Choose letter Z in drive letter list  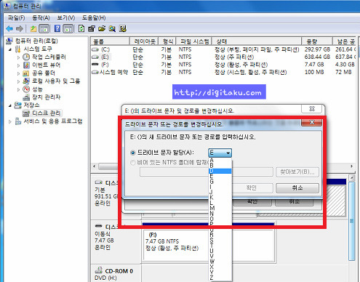tap(220, 278)
